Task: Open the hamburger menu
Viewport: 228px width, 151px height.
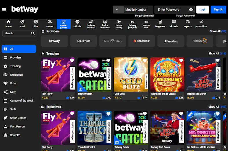Action: 4,10
